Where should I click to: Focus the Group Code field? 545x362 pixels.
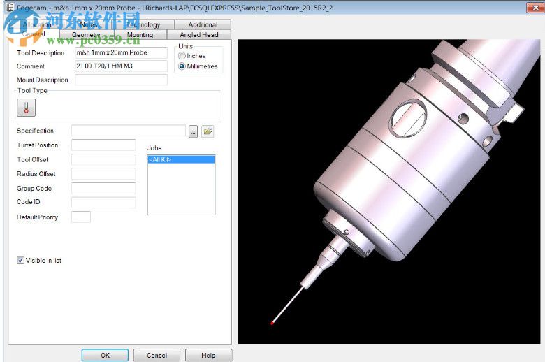103,188
